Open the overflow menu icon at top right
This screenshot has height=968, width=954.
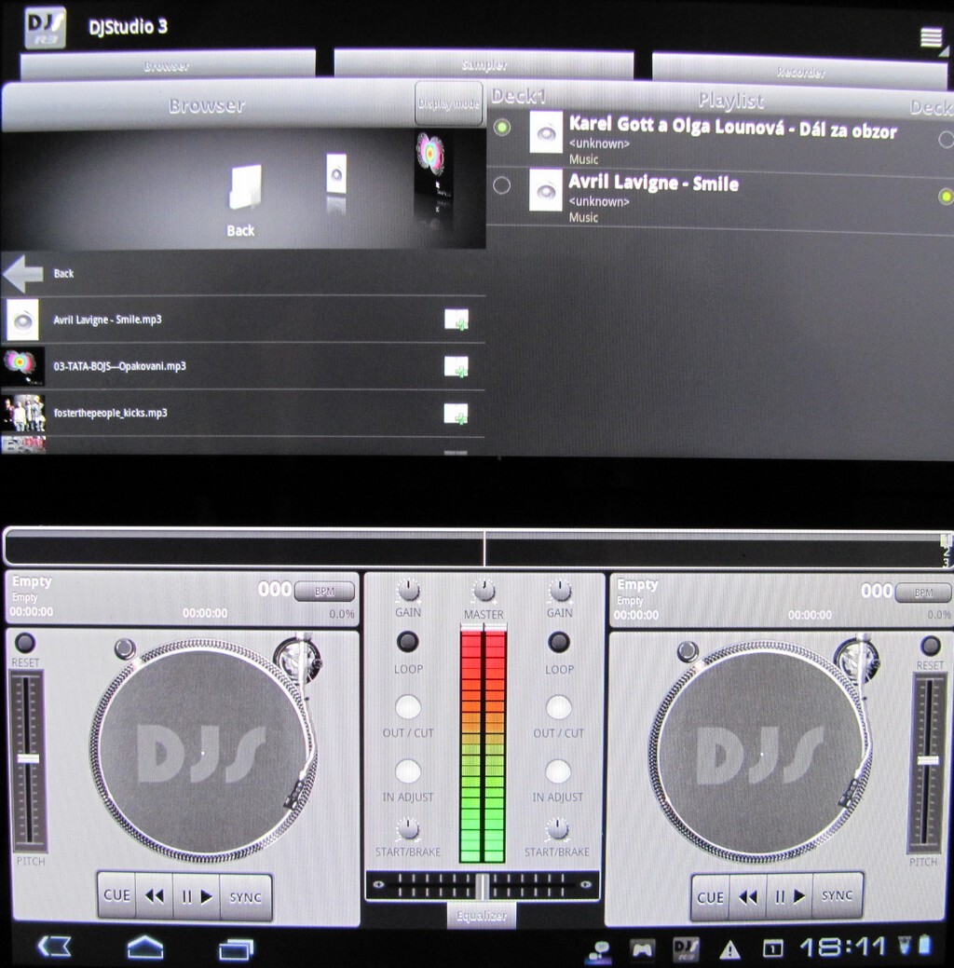[x=931, y=37]
